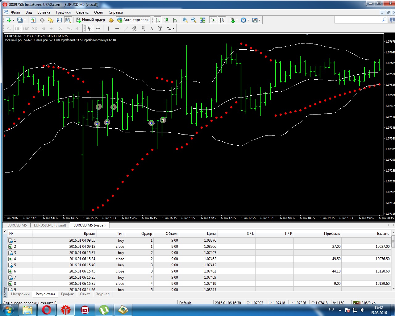Toggle Авто-торговля auto trading
395x316 pixels.
click(133, 20)
